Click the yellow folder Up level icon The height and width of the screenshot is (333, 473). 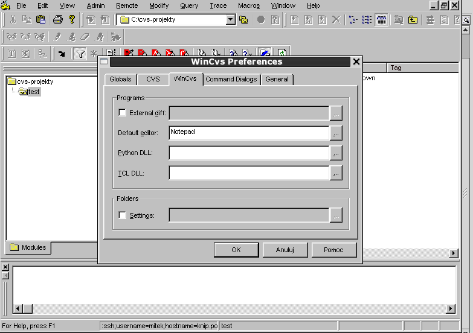(x=413, y=20)
